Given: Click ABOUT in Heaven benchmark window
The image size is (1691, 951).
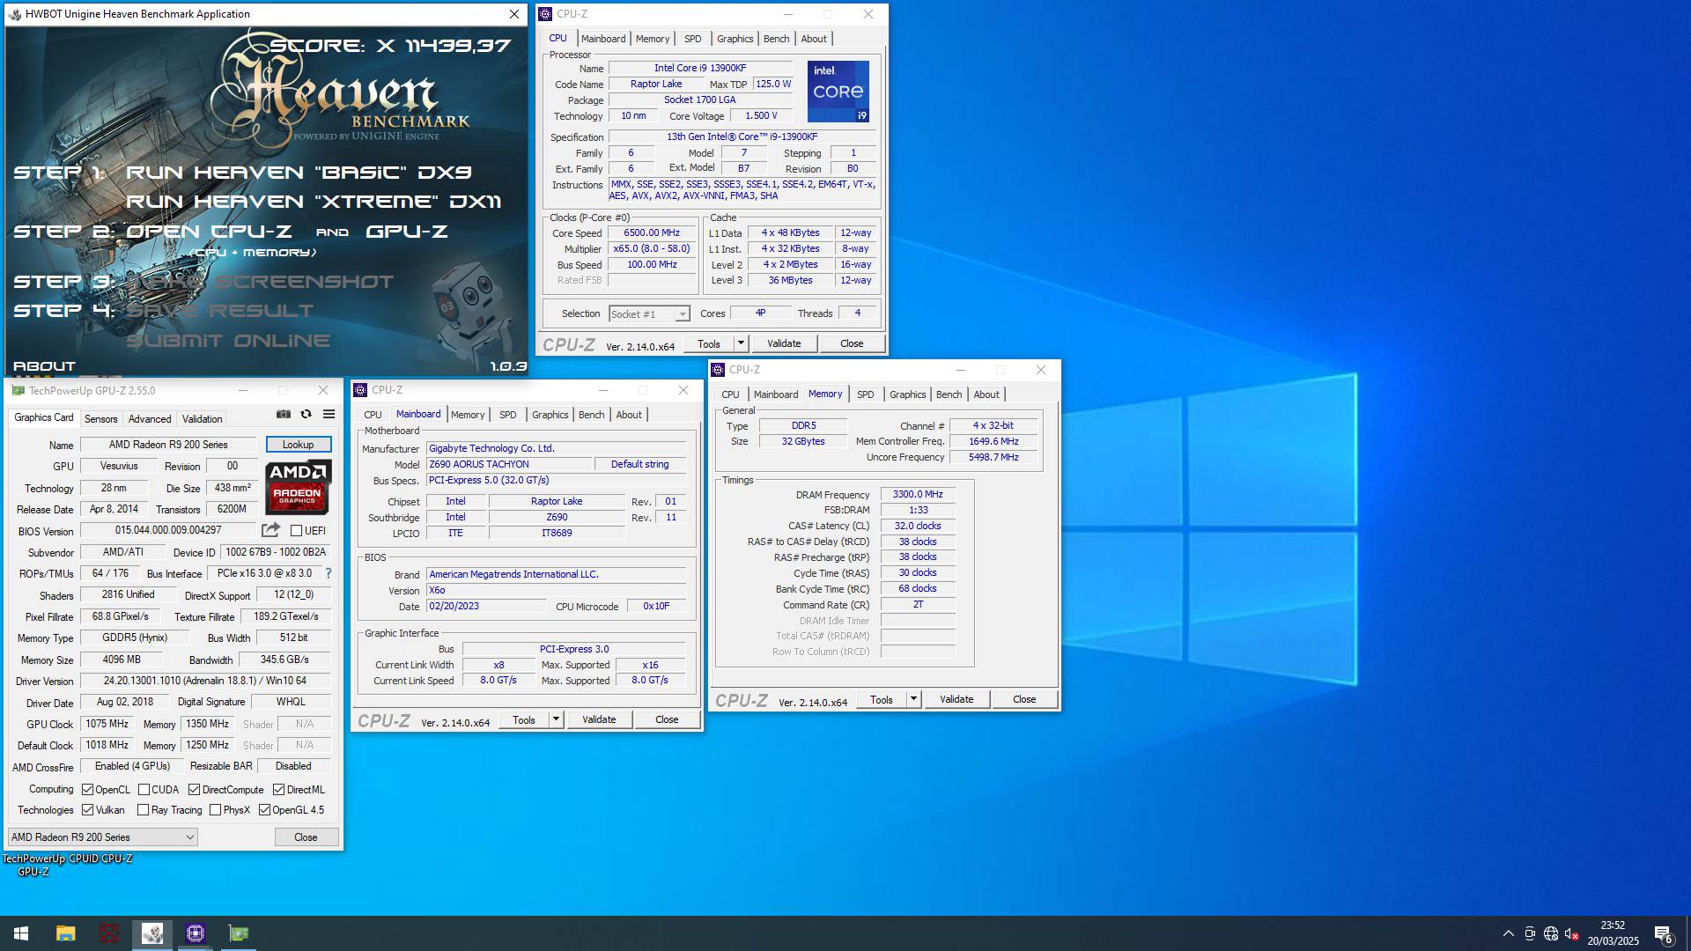Looking at the screenshot, I should coord(44,366).
